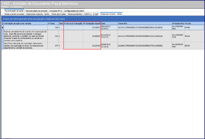
Task: Select nota number 123 cell
Action: point(53,36)
